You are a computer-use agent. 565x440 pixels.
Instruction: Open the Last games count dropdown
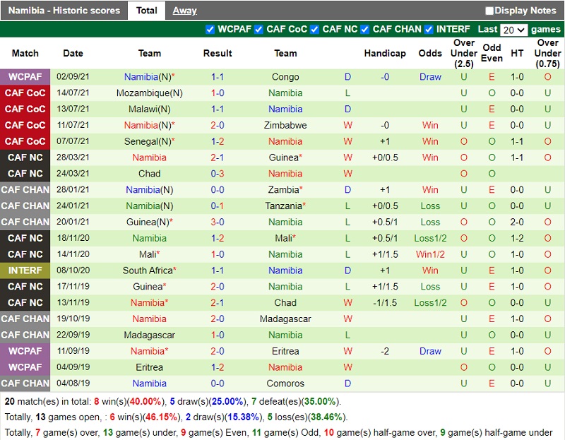coord(514,30)
